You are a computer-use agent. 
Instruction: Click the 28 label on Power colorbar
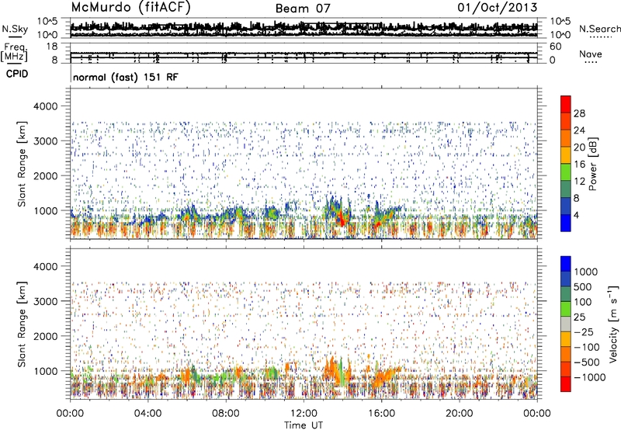(x=579, y=113)
